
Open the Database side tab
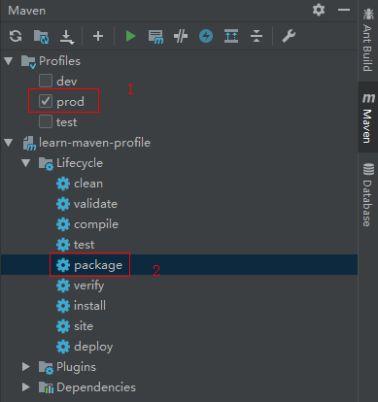[368, 195]
